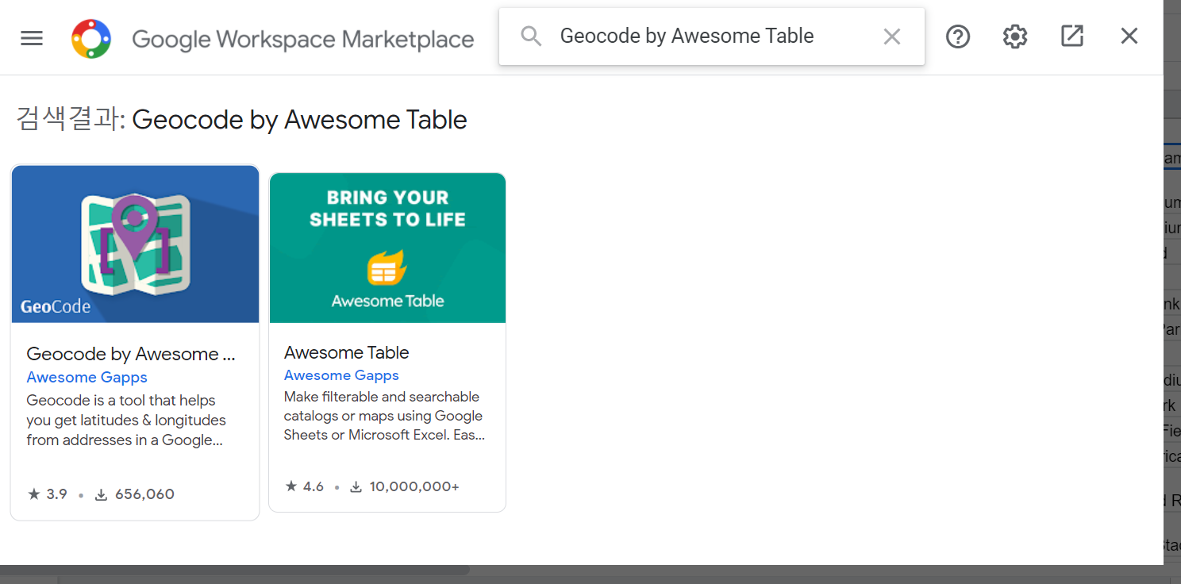Open the Geocode by Awesome... app title
This screenshot has width=1181, height=584.
[x=131, y=354]
